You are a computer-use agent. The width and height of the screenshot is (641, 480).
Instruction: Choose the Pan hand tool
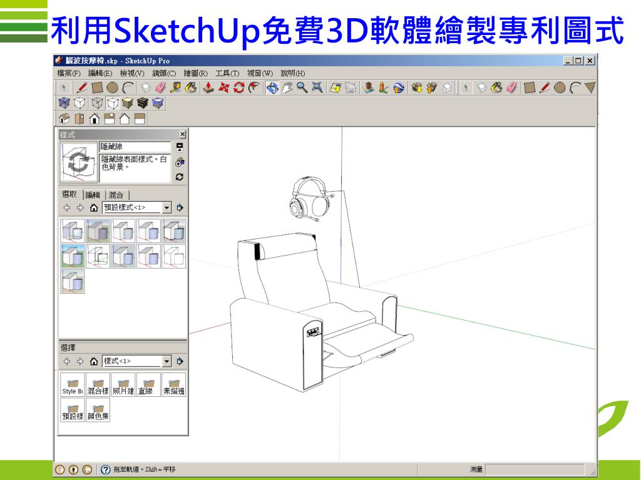pos(287,87)
